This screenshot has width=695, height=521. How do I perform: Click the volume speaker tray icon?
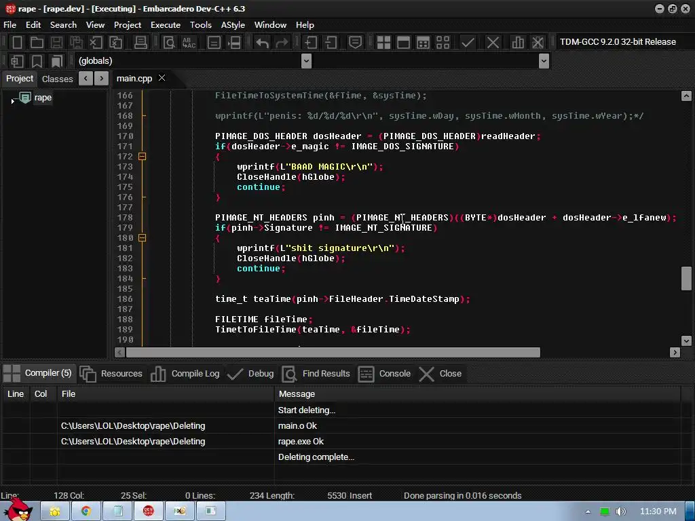coord(620,512)
